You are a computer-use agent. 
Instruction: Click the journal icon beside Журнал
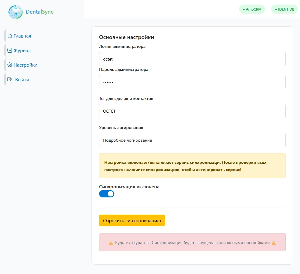pyautogui.click(x=10, y=50)
